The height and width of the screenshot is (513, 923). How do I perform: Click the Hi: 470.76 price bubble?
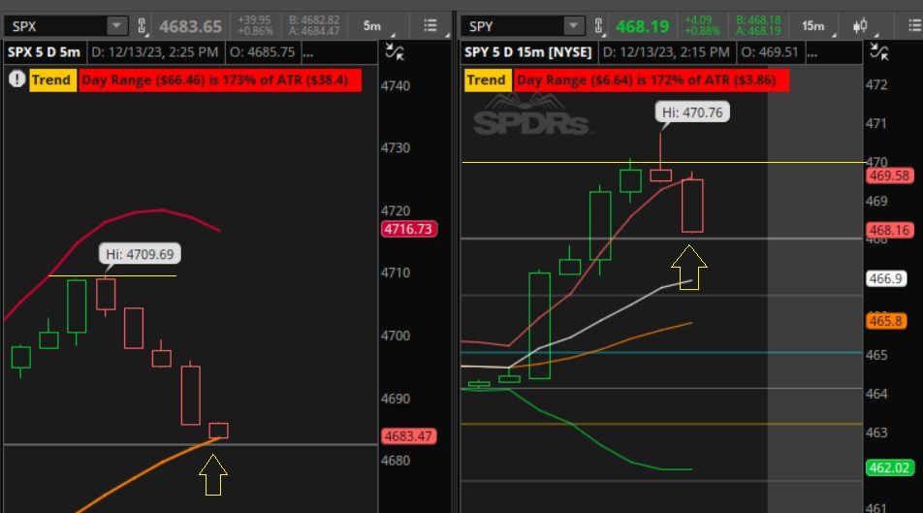[x=692, y=112]
